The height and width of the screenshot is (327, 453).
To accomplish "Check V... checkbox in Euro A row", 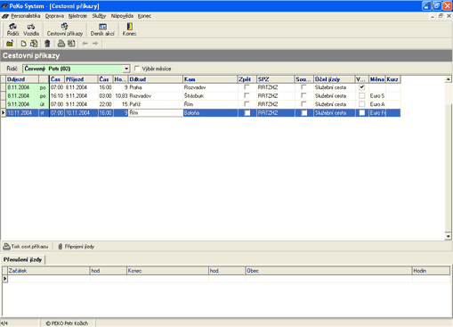I will click(x=361, y=104).
